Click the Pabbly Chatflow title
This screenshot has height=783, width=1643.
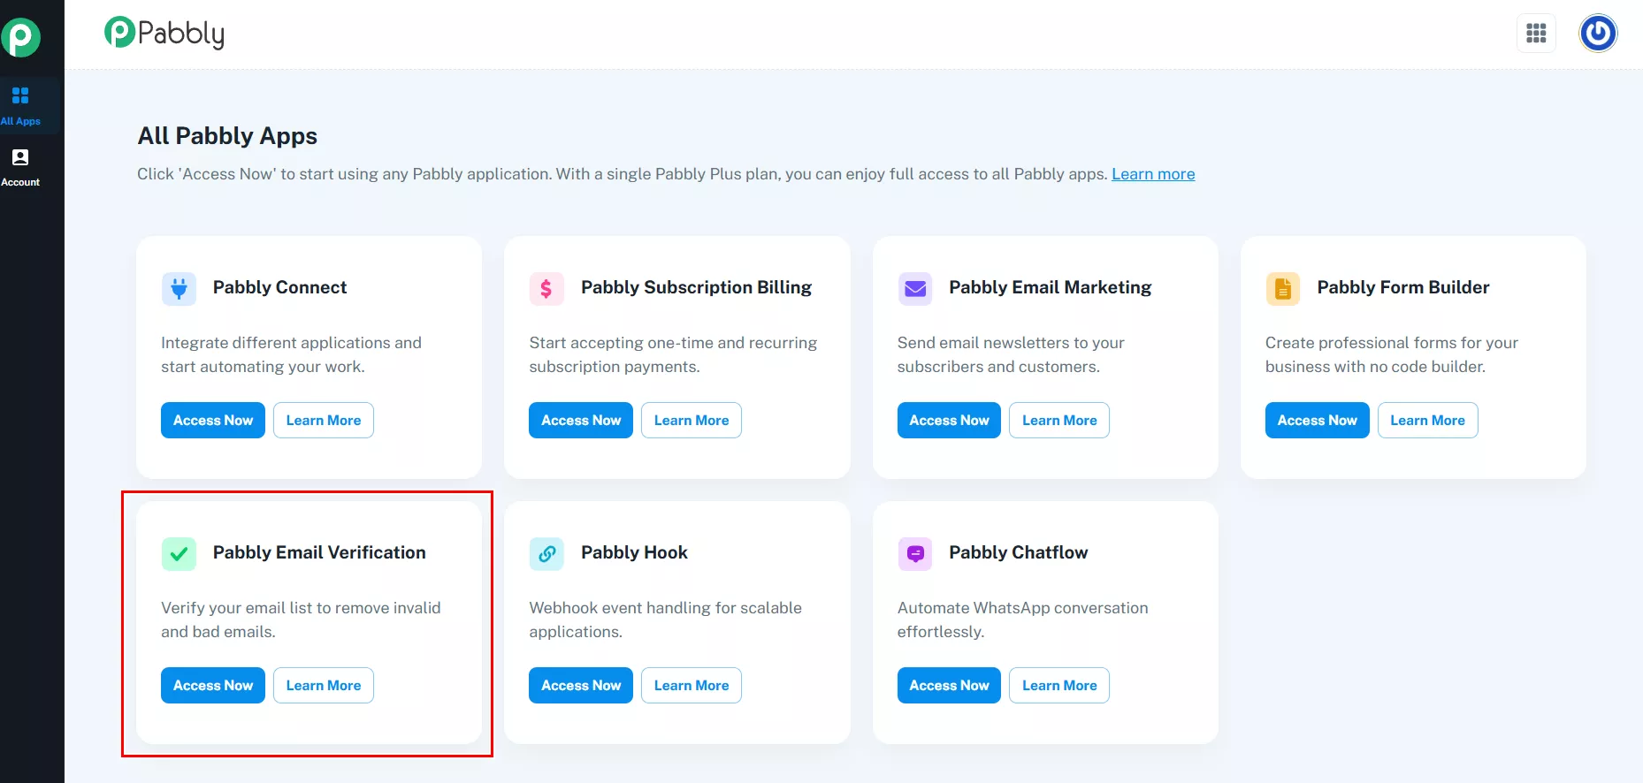tap(1018, 552)
